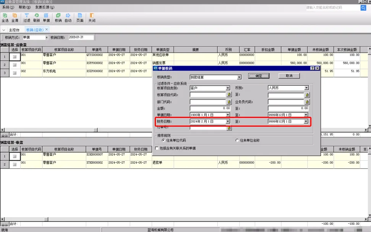Image resolution: width=371 pixels, height=232 pixels.
Task: Switch to the 主控台 tab
Action: point(14,30)
